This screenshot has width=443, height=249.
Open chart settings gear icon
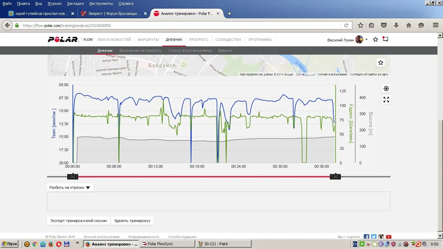click(x=386, y=89)
